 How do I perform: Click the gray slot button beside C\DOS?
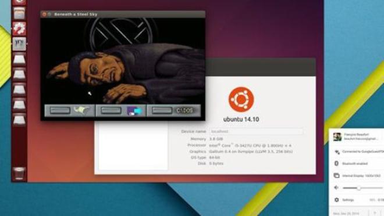click(162, 110)
